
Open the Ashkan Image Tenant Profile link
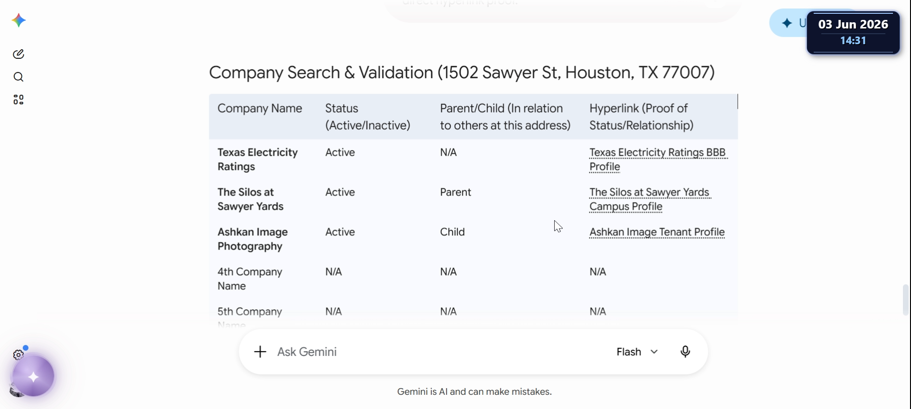657,232
